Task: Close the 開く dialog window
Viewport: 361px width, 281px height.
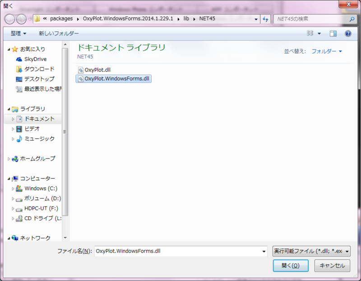Action: tap(348, 4)
